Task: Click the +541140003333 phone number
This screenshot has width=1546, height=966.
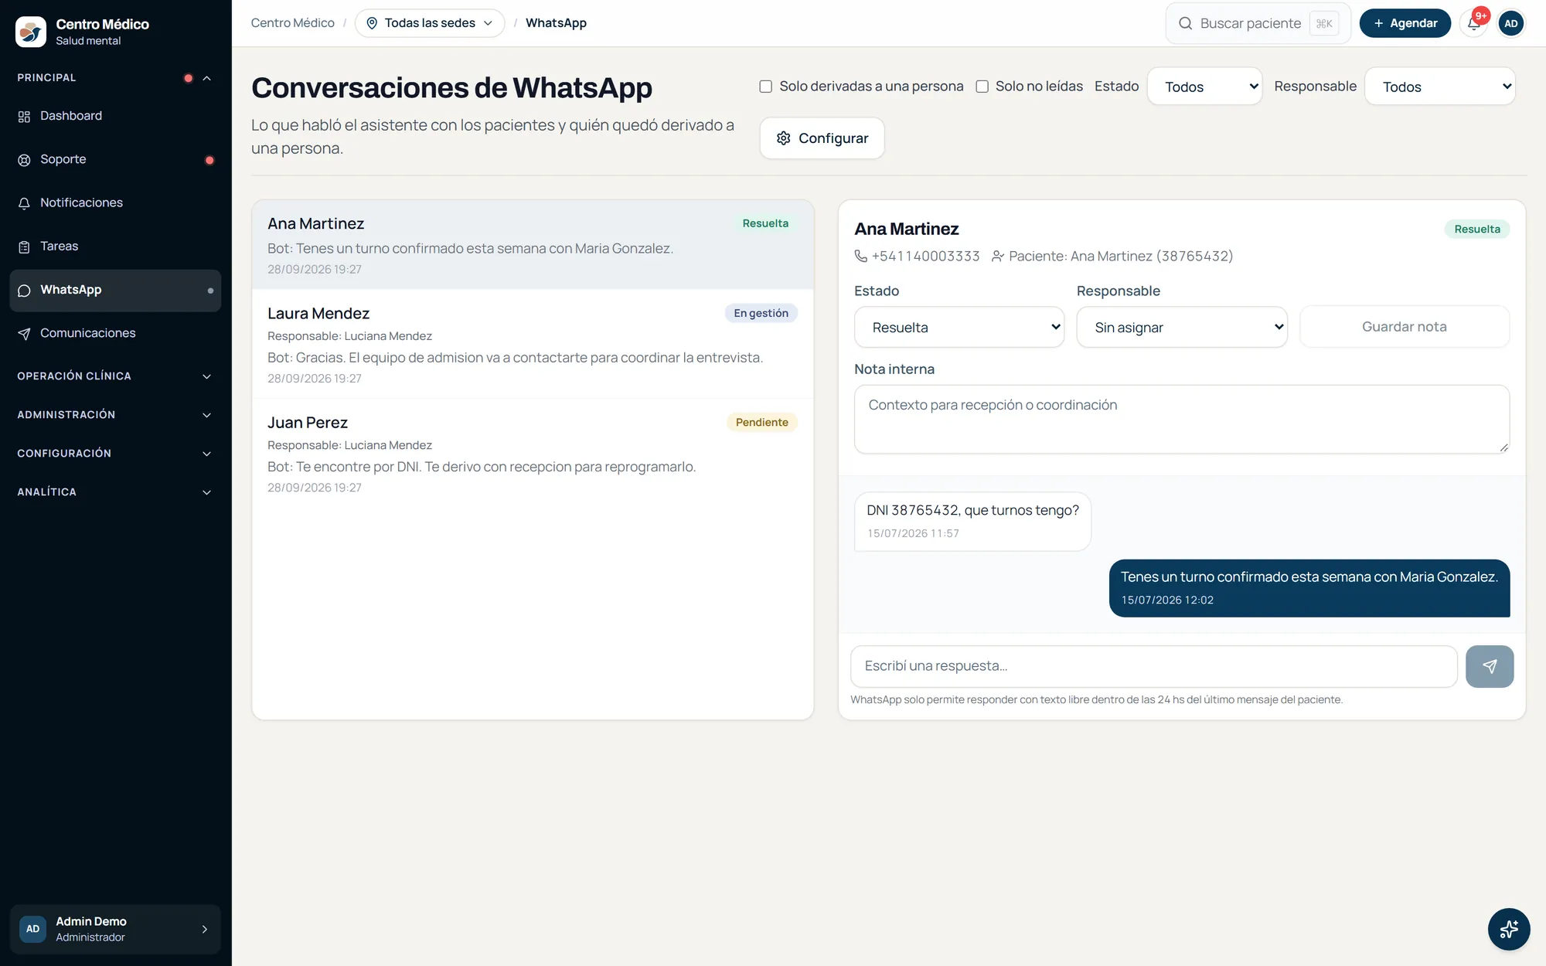Action: pos(925,256)
